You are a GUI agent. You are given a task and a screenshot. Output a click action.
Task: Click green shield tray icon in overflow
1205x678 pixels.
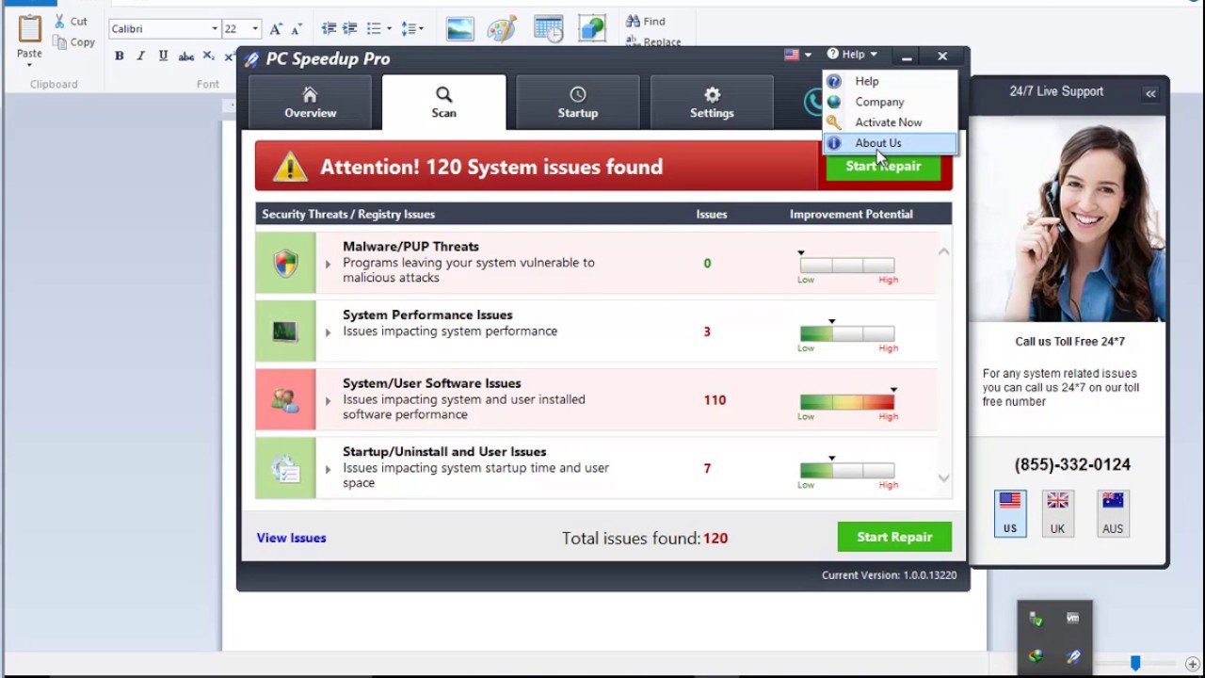click(x=1036, y=619)
